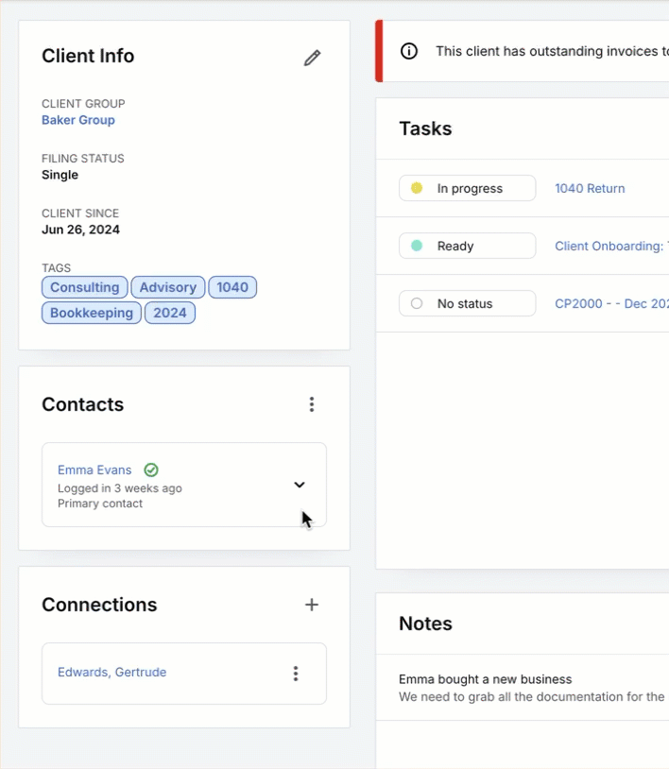Click the green Ready status dot
Screen dimensions: 669x769
click(x=417, y=246)
